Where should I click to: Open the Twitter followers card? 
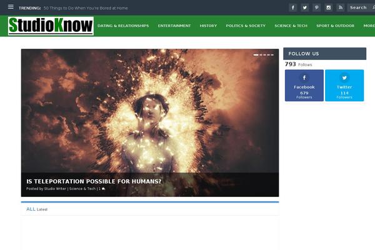(x=344, y=86)
